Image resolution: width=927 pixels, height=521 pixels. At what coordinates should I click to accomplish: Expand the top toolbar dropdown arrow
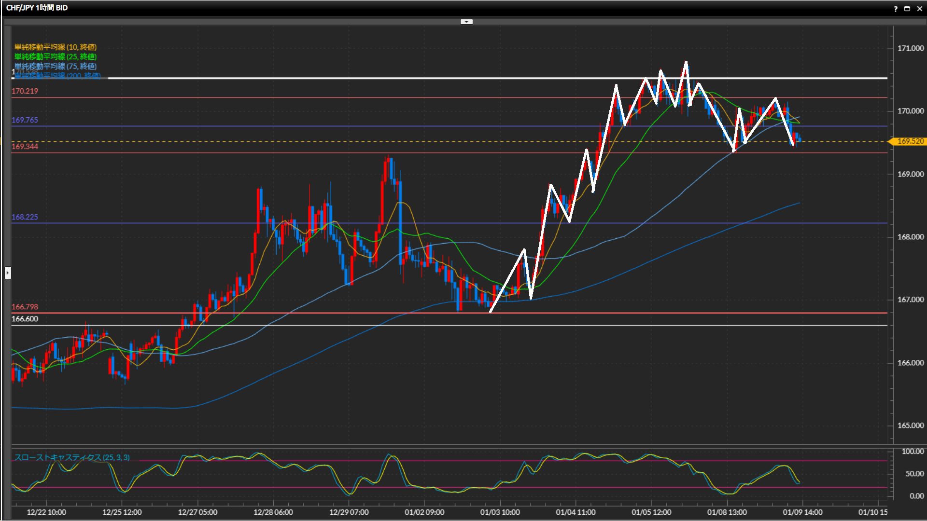point(466,22)
